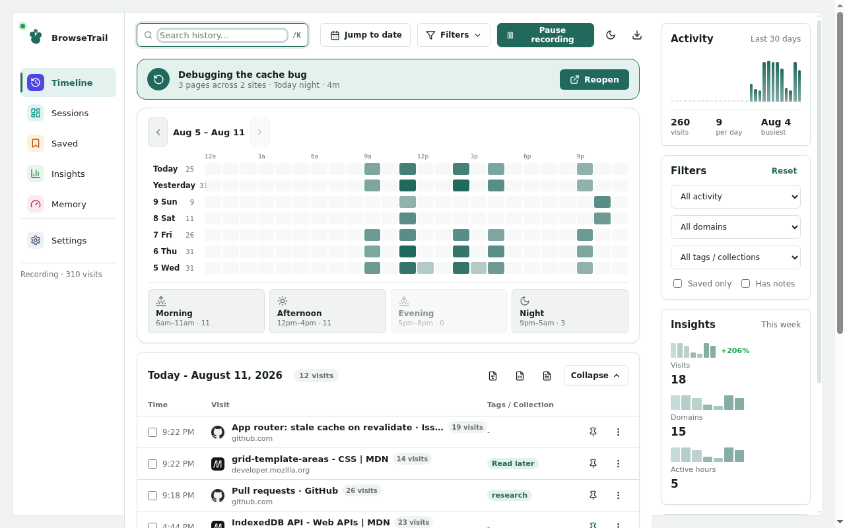The height and width of the screenshot is (528, 845).
Task: Click second document icon beside Collapse
Action: (520, 376)
